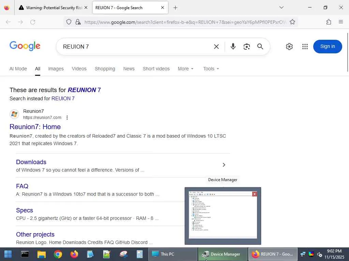Open the Firefox extensions puzzle icon
This screenshot has height=261, width=349.
[x=329, y=22]
